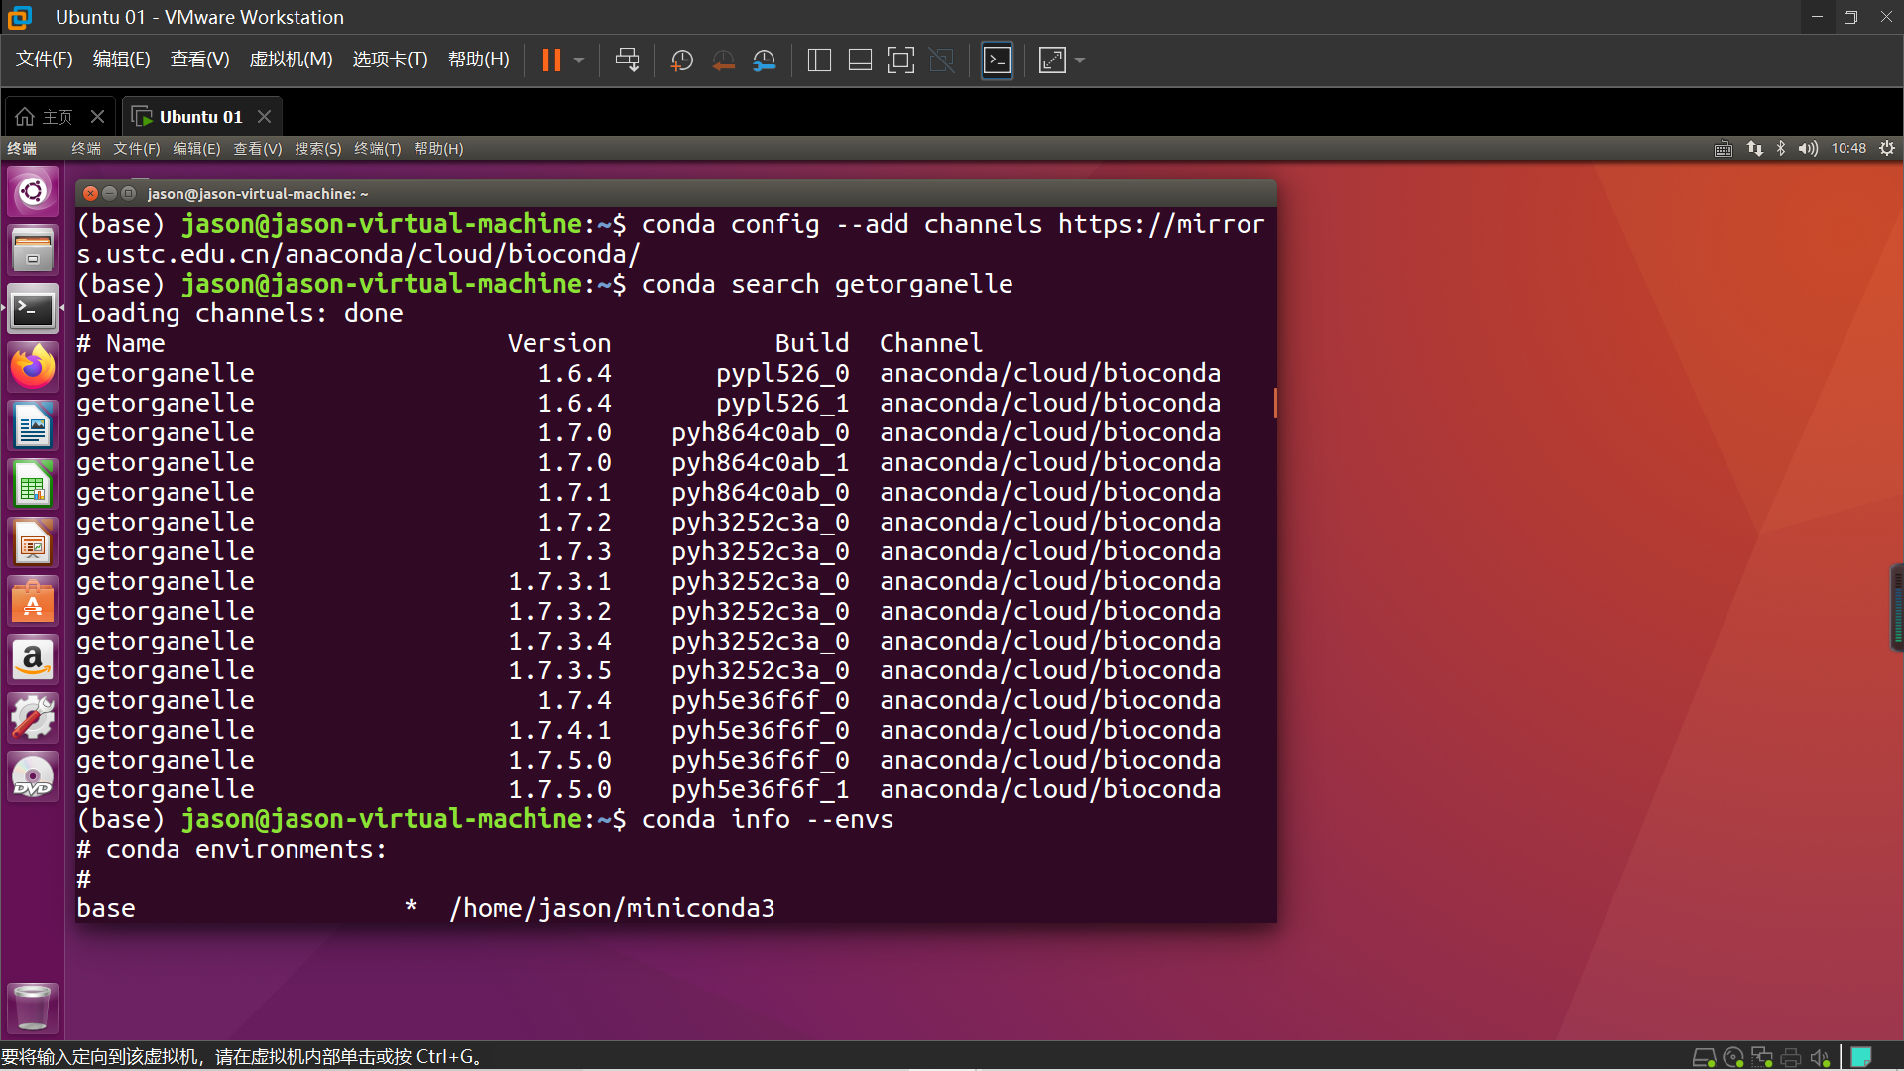Viewport: 1904px width, 1071px height.
Task: Close the 主页 tab
Action: pyautogui.click(x=97, y=117)
